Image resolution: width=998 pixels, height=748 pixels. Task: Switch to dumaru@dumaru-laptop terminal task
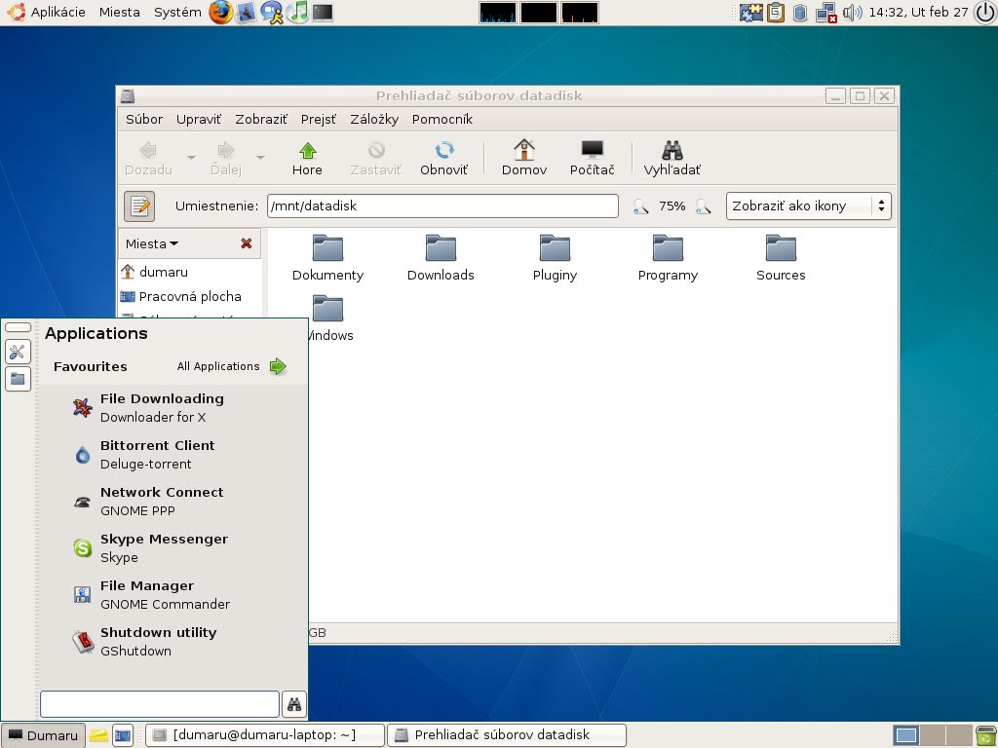click(265, 735)
